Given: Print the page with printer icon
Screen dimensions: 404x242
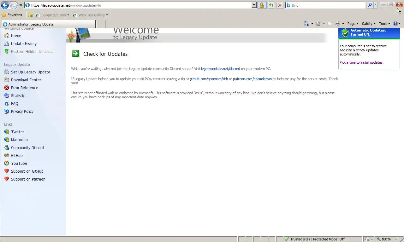Looking at the screenshot, I should pos(337,24).
